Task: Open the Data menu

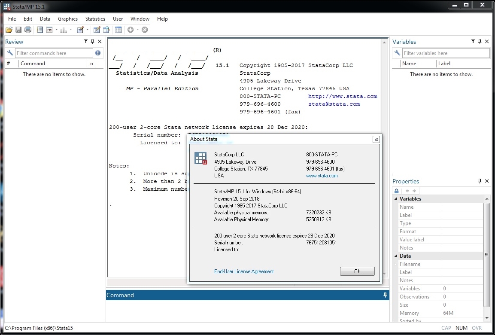Action: click(45, 19)
